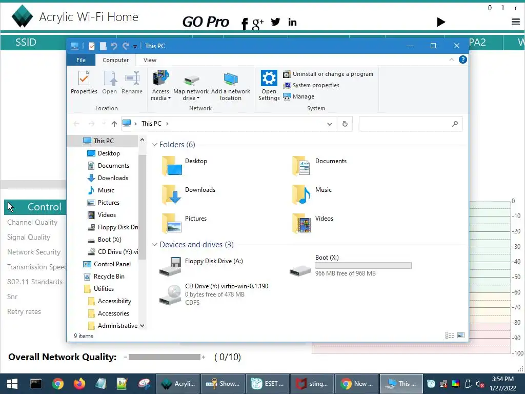Click the search magnifier icon
525x394 pixels.
[455, 124]
